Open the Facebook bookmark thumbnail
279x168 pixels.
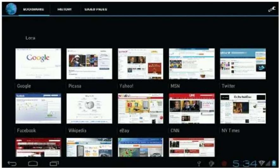(38, 108)
